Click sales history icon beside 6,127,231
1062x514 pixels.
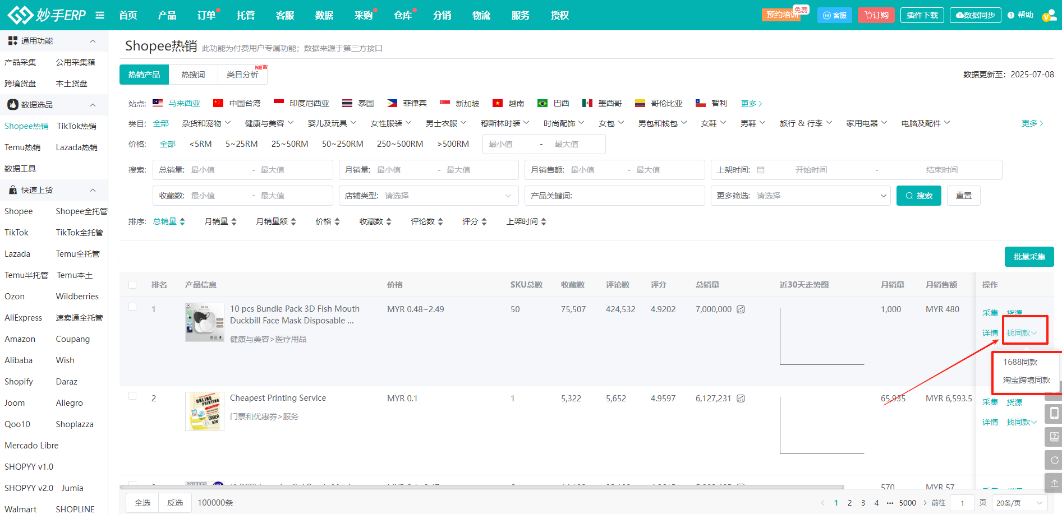pos(741,399)
